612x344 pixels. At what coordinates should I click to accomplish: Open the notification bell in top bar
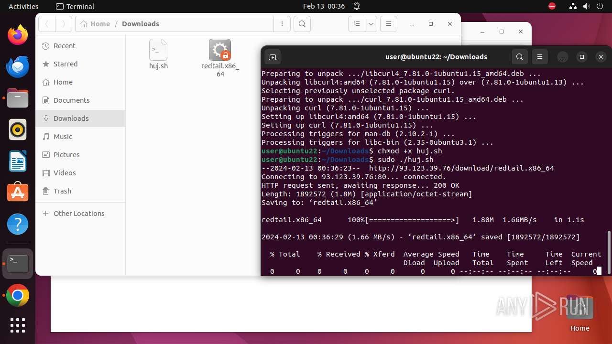(x=357, y=6)
